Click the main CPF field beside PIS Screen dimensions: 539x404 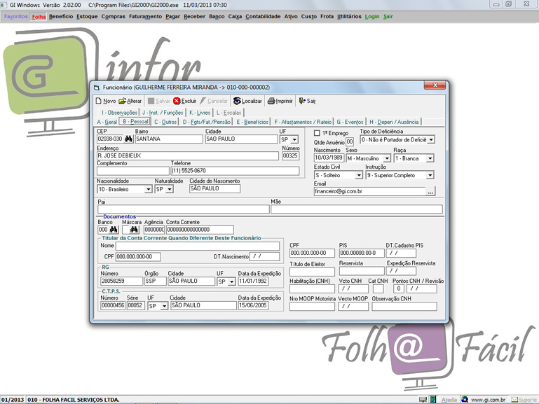pos(312,253)
